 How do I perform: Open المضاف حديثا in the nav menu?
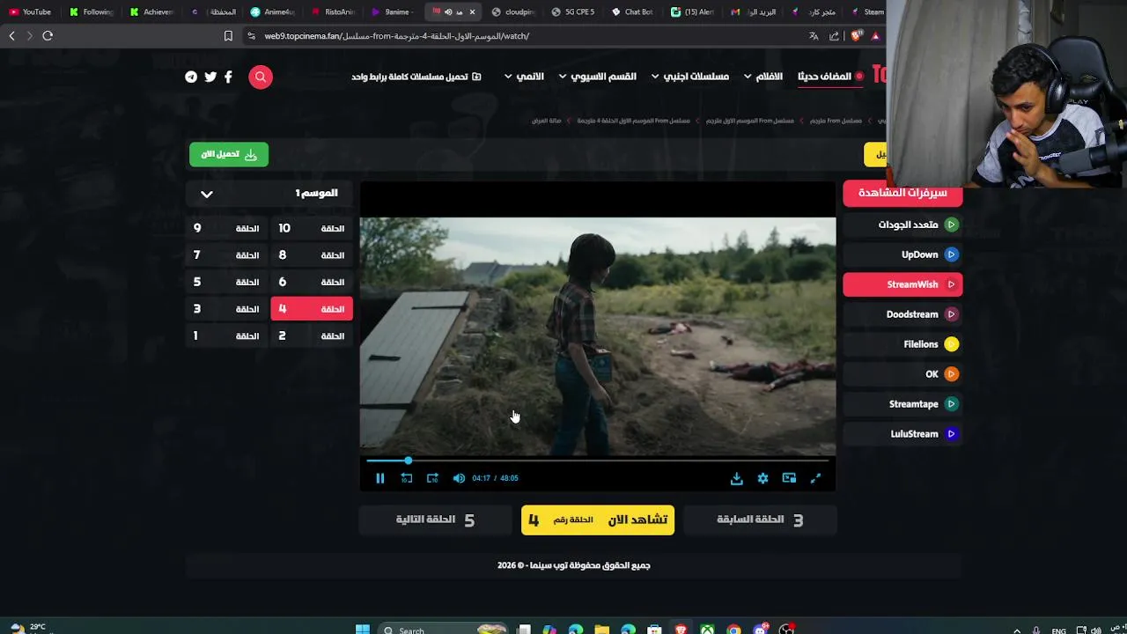(x=830, y=77)
